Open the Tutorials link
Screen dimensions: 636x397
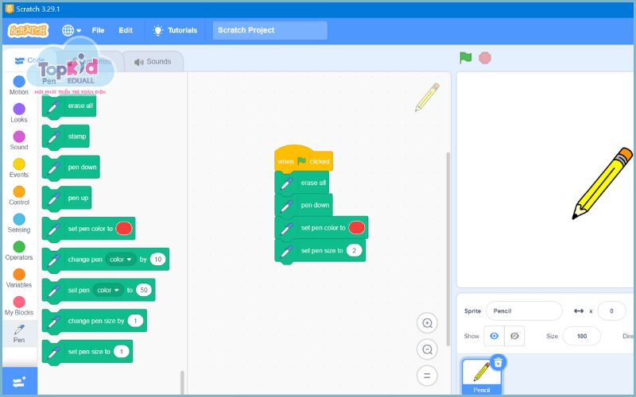(176, 30)
